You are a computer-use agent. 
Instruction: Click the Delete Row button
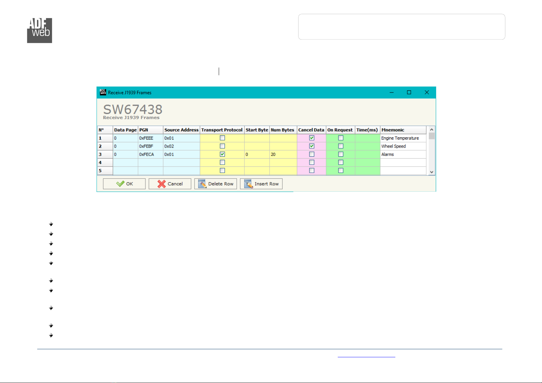(216, 184)
